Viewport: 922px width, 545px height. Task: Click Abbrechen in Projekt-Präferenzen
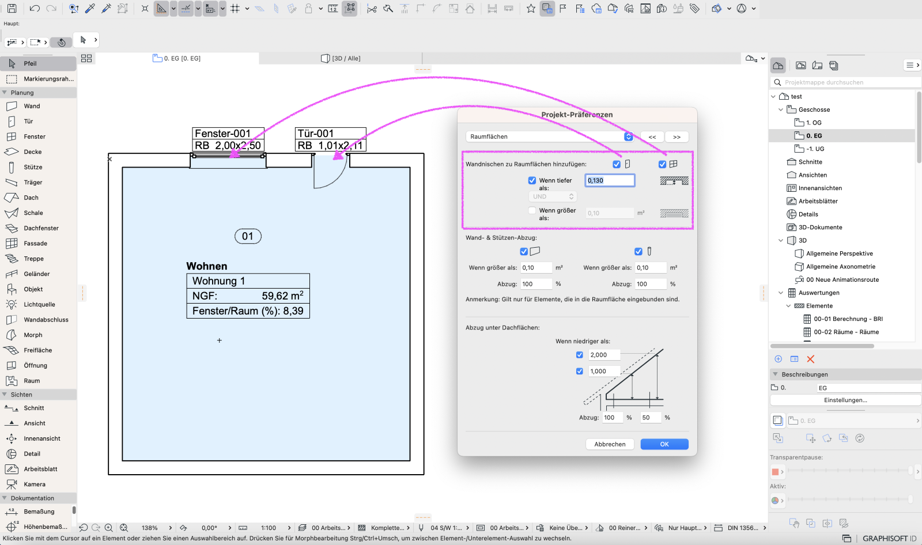pyautogui.click(x=610, y=444)
